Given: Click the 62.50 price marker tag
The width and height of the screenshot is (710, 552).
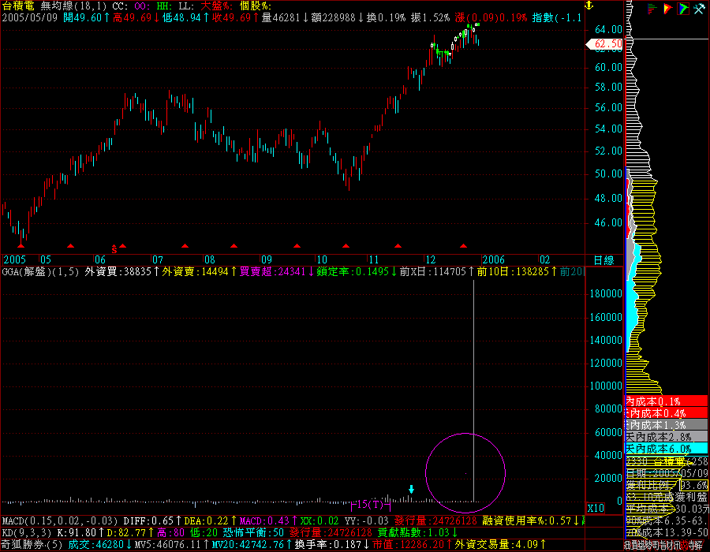Looking at the screenshot, I should pos(607,44).
